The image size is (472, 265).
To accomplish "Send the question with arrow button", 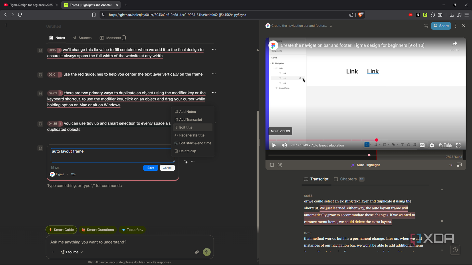I will pos(207,252).
